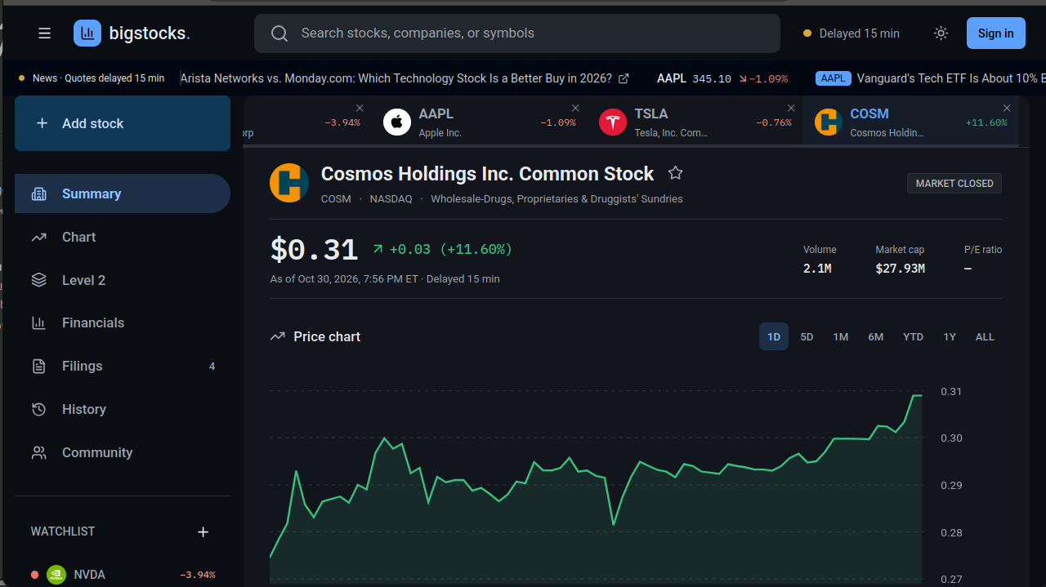This screenshot has width=1046, height=587.
Task: Click the bigstocks logo icon
Action: [x=87, y=33]
